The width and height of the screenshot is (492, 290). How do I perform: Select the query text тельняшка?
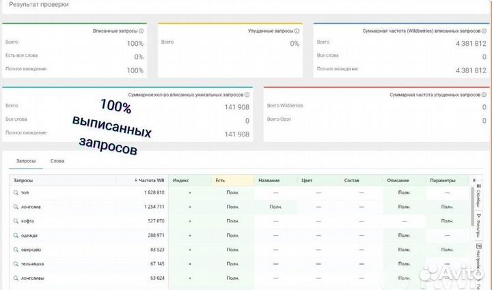pyautogui.click(x=32, y=263)
